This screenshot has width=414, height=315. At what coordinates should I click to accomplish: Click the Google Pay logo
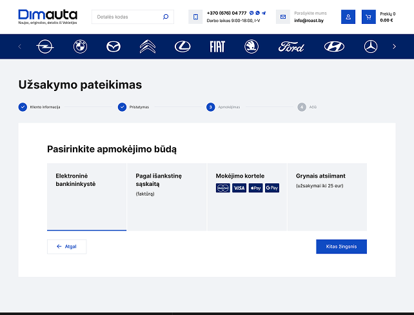(x=272, y=188)
